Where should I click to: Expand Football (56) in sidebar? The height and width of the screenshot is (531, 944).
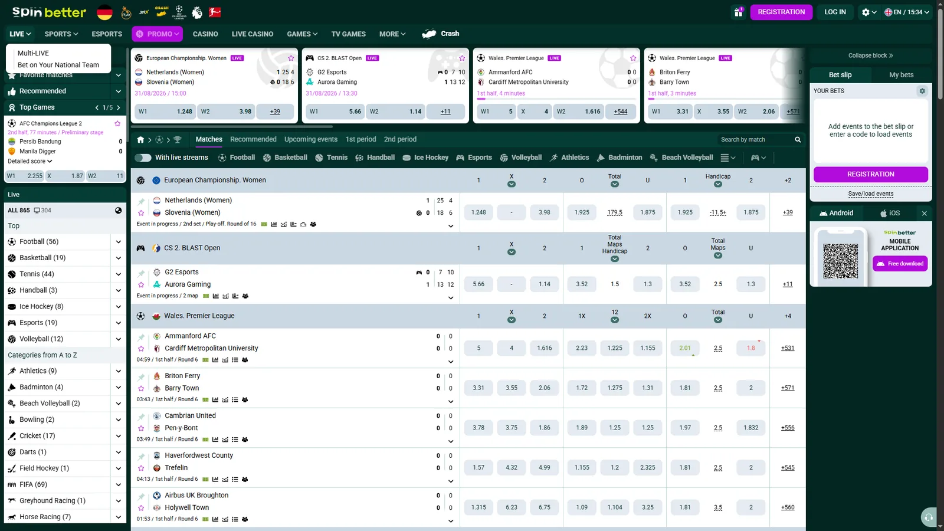[118, 242]
